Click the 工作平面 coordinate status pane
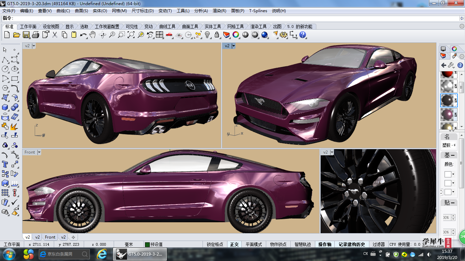 pyautogui.click(x=12, y=244)
